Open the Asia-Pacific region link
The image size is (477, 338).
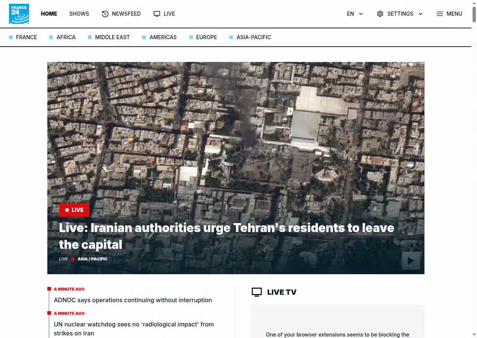[x=253, y=37]
